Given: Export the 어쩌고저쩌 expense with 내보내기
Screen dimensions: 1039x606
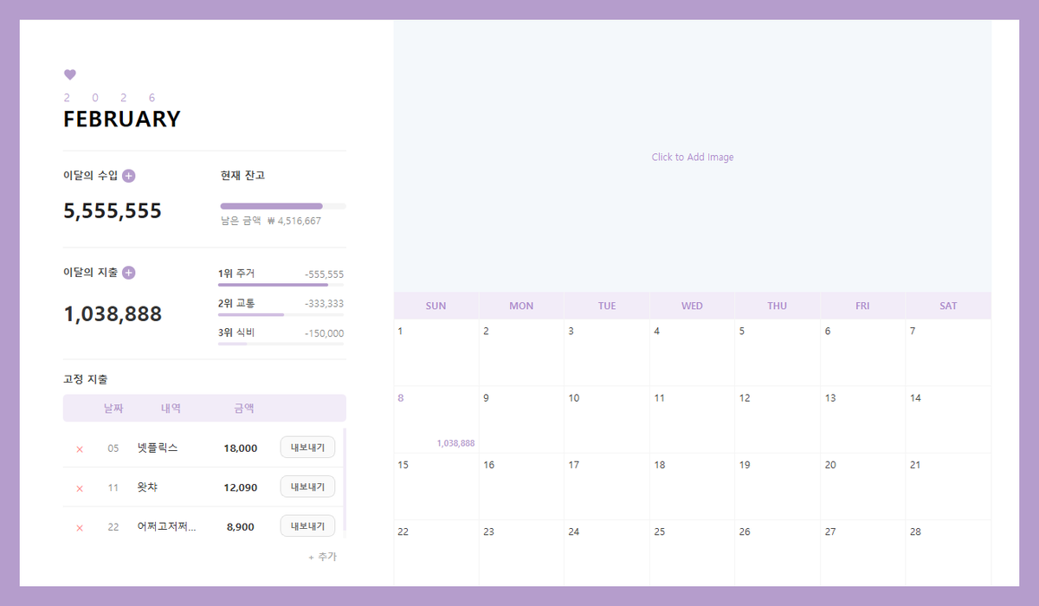Looking at the screenshot, I should (307, 525).
